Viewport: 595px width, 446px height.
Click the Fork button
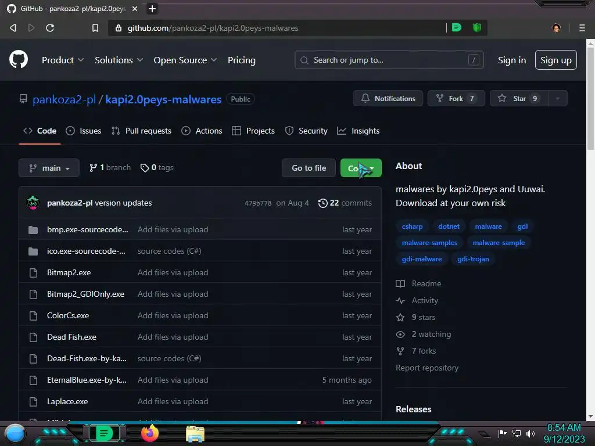click(x=456, y=98)
